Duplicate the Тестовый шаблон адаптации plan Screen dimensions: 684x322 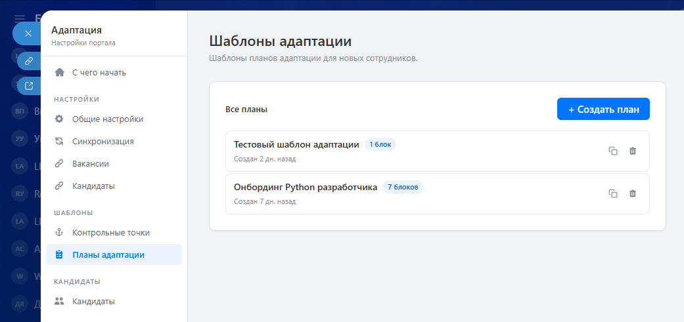pos(612,151)
